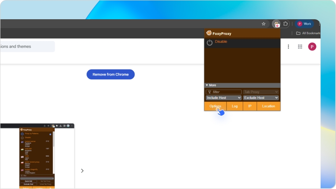336x189 pixels.
Task: Disable FoxyProxy using the power icon
Action: click(x=210, y=42)
